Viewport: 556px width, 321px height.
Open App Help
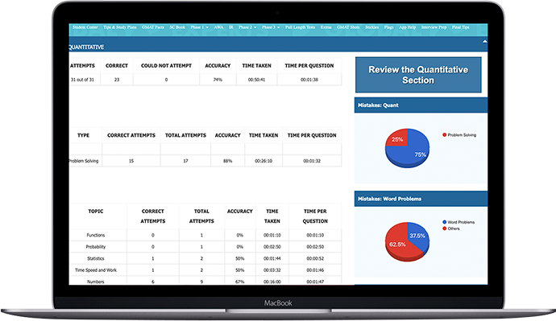(x=407, y=27)
